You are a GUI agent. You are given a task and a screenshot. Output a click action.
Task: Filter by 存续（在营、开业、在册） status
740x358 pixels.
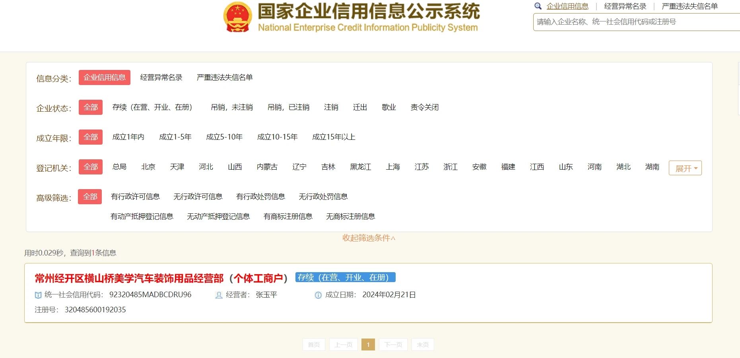152,107
